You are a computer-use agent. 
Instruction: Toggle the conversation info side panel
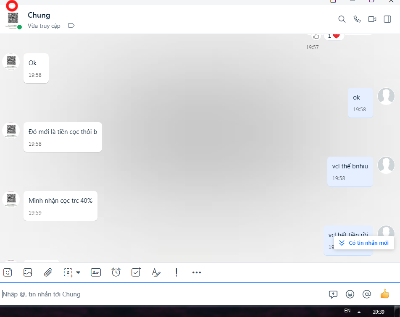[387, 19]
